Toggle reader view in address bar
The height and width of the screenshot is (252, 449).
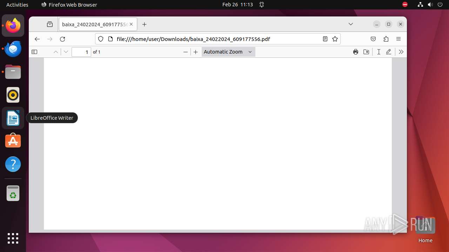[325, 39]
